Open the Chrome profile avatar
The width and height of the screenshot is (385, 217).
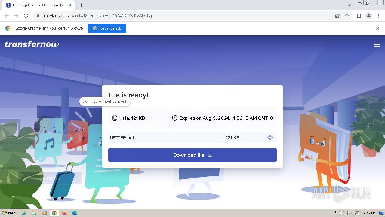click(369, 16)
